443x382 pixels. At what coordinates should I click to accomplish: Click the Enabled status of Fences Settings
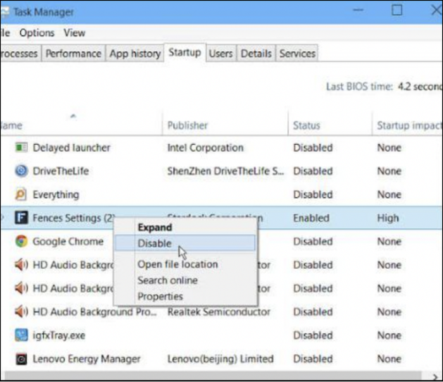click(311, 218)
